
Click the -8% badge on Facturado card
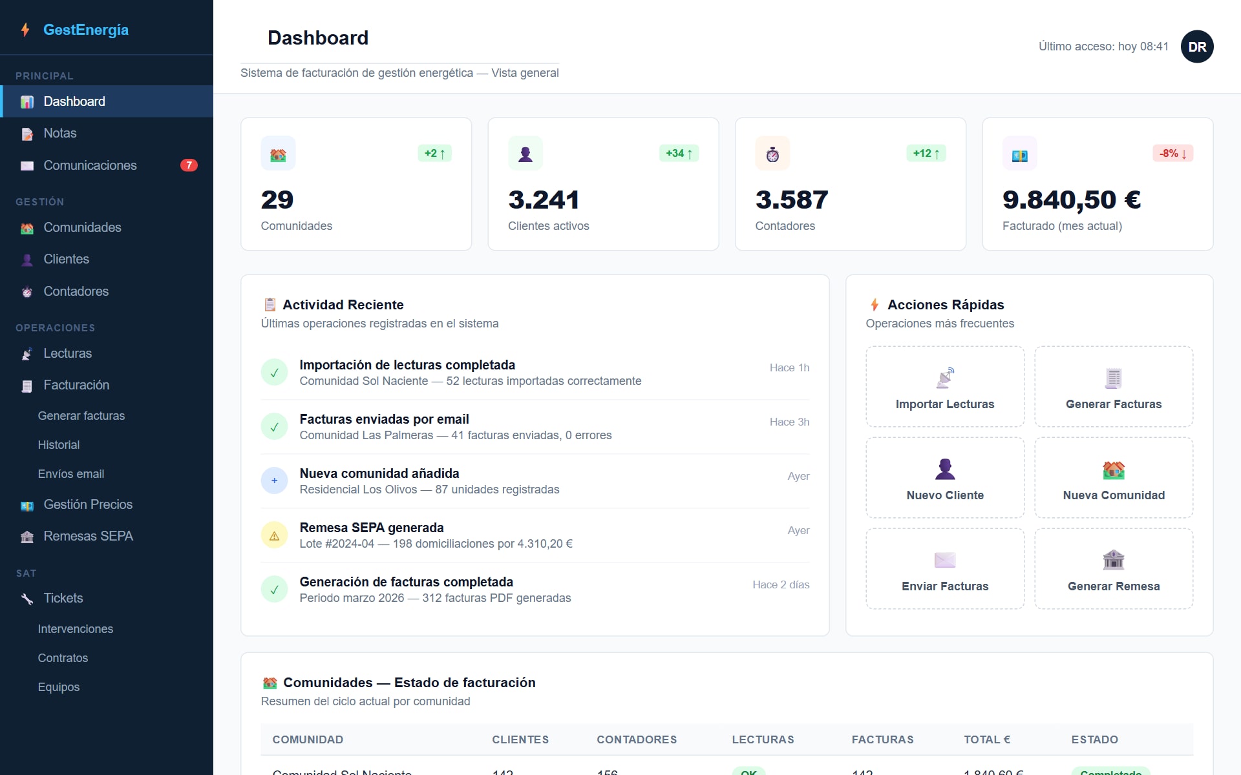coord(1172,153)
